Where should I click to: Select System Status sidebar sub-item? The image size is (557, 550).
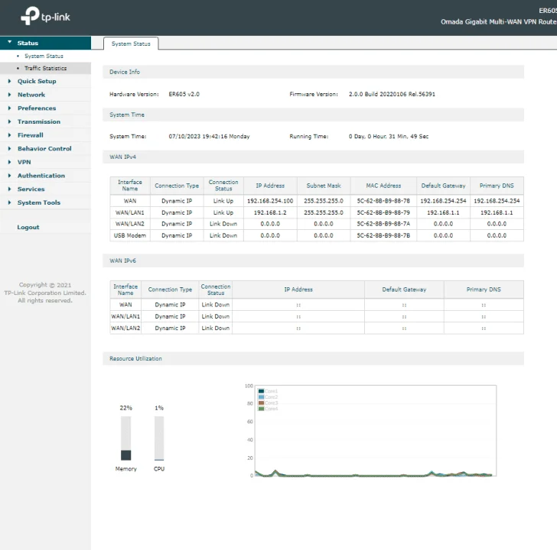tap(44, 56)
